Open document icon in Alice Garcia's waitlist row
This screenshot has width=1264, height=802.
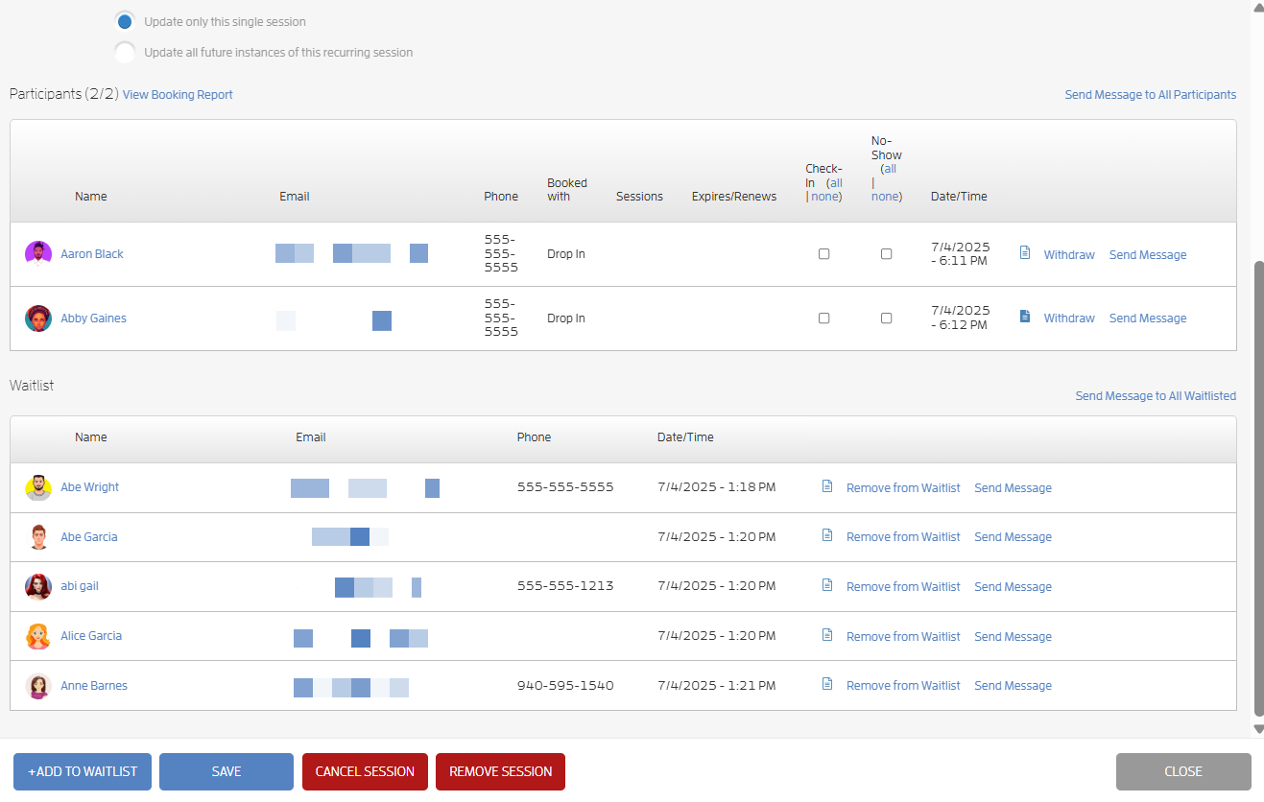click(x=827, y=635)
